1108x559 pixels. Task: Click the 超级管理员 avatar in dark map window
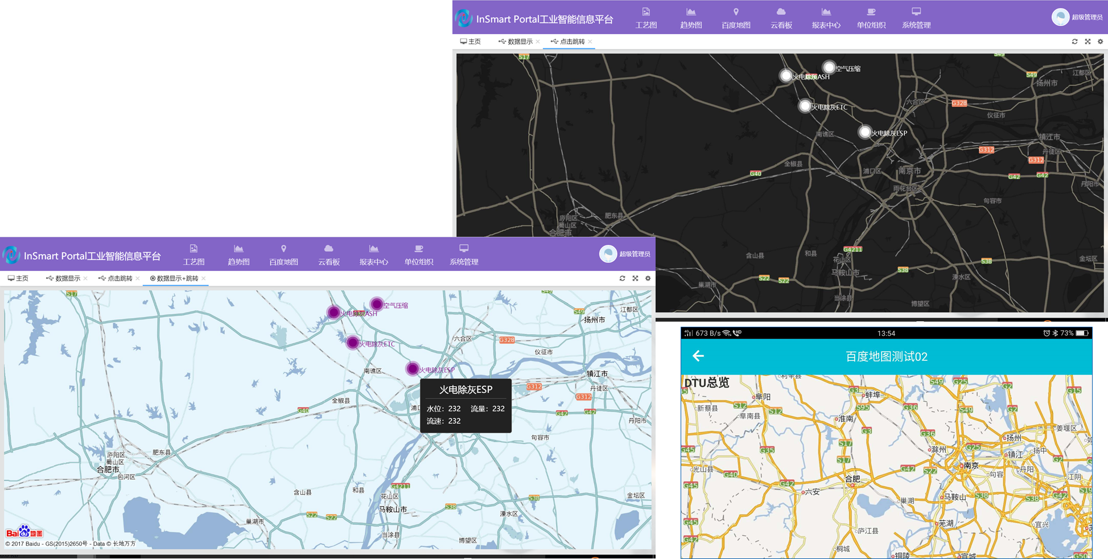click(x=1060, y=17)
